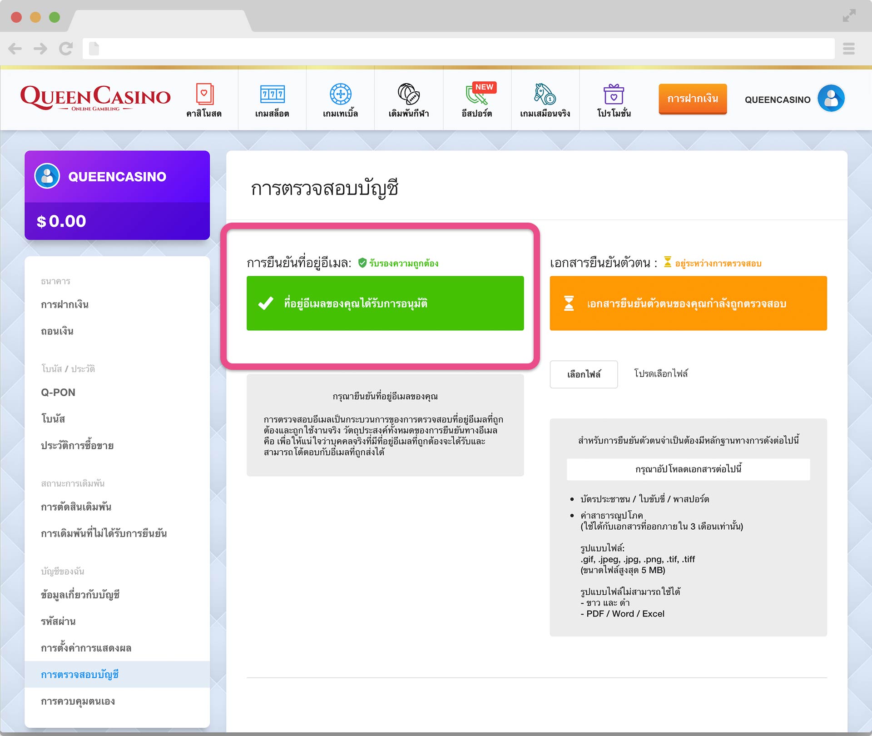Click the browser tab
The image size is (872, 736).
tap(160, 21)
